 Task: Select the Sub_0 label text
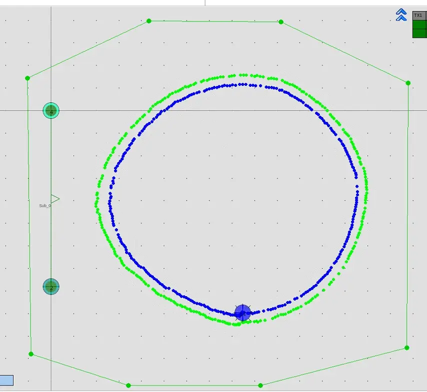(x=45, y=206)
